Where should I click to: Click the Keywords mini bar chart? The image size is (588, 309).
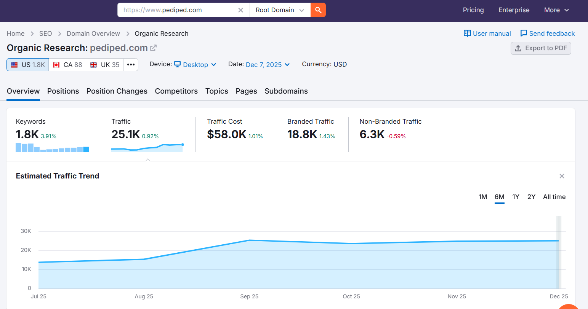point(52,148)
